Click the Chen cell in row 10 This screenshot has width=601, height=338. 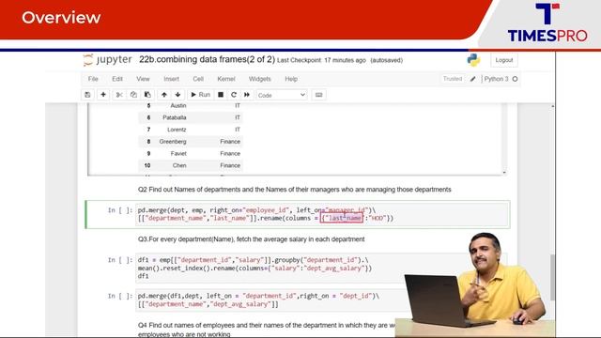[179, 165]
